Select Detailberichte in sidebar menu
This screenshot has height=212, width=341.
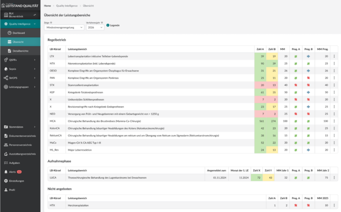pos(20,51)
